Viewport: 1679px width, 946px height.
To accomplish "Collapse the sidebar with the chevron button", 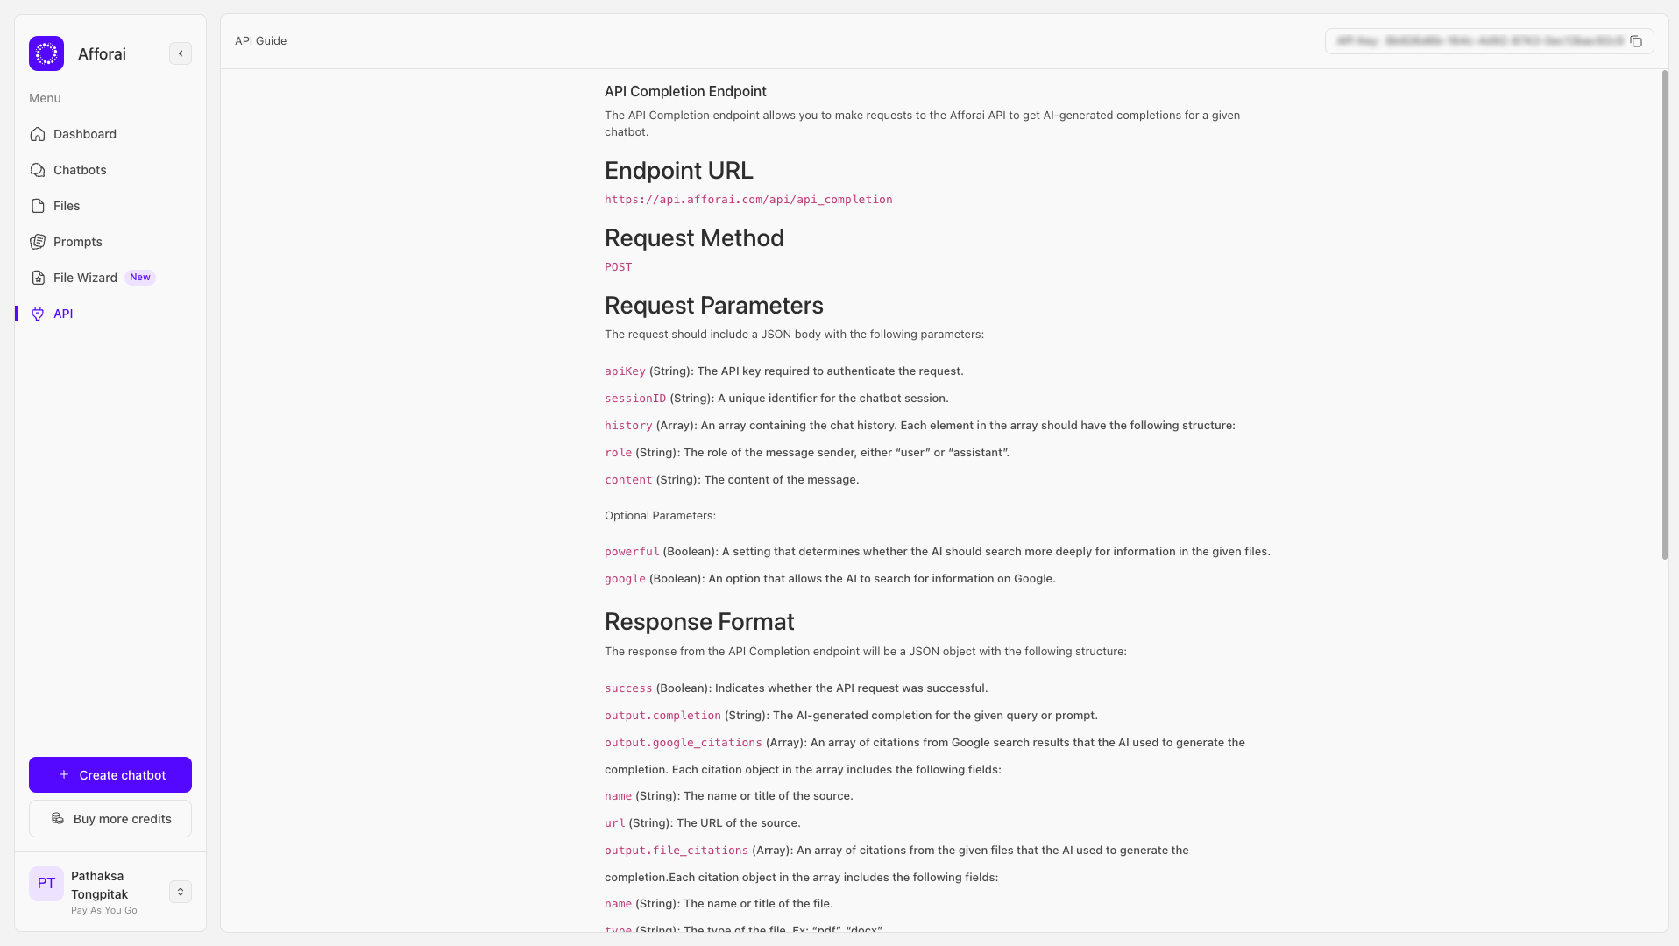I will 181,53.
